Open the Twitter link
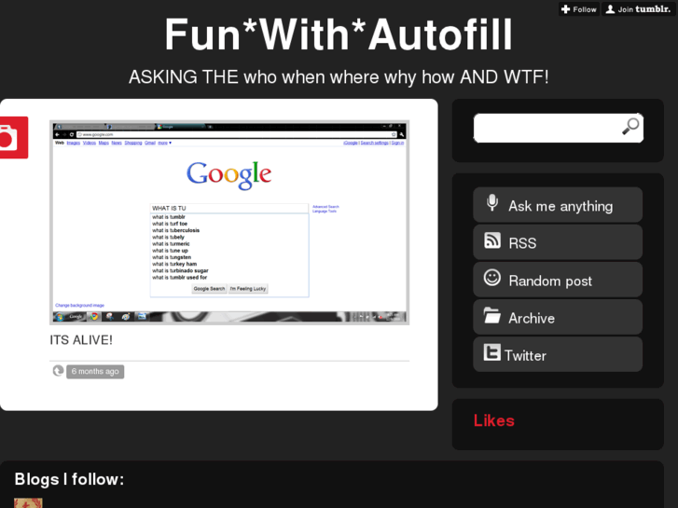This screenshot has height=508, width=678. click(x=558, y=354)
